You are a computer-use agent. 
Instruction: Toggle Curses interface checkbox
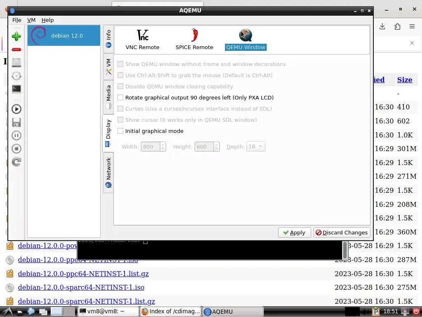(120, 109)
